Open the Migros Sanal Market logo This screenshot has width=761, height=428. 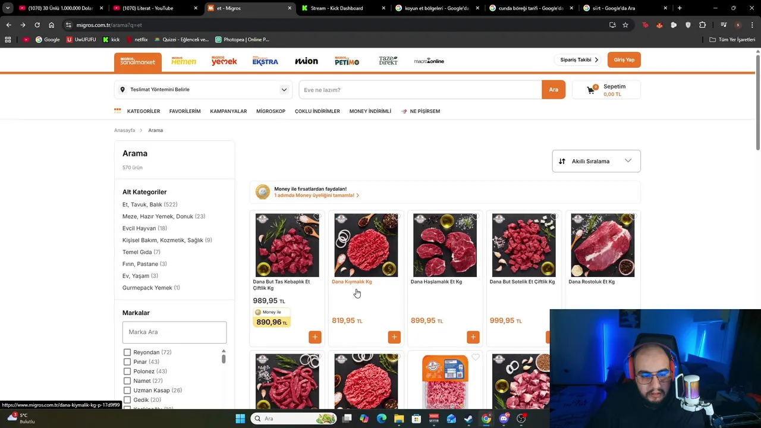click(x=138, y=62)
